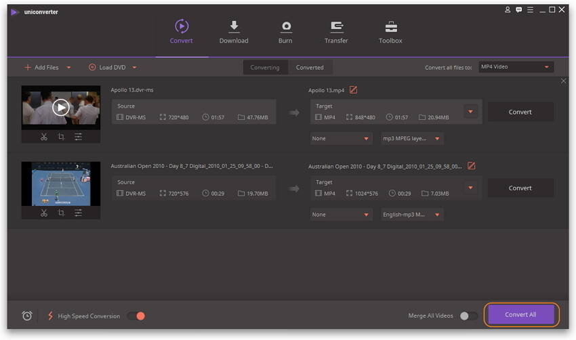Image resolution: width=576 pixels, height=340 pixels.
Task: Click the Add Files button
Action: click(41, 68)
